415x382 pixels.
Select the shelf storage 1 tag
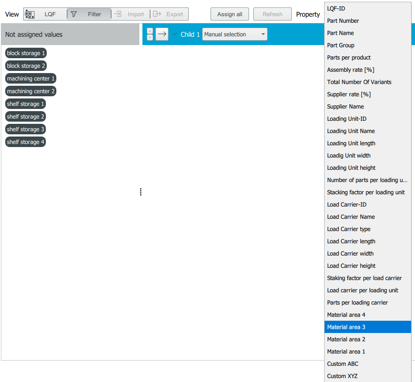(x=25, y=104)
